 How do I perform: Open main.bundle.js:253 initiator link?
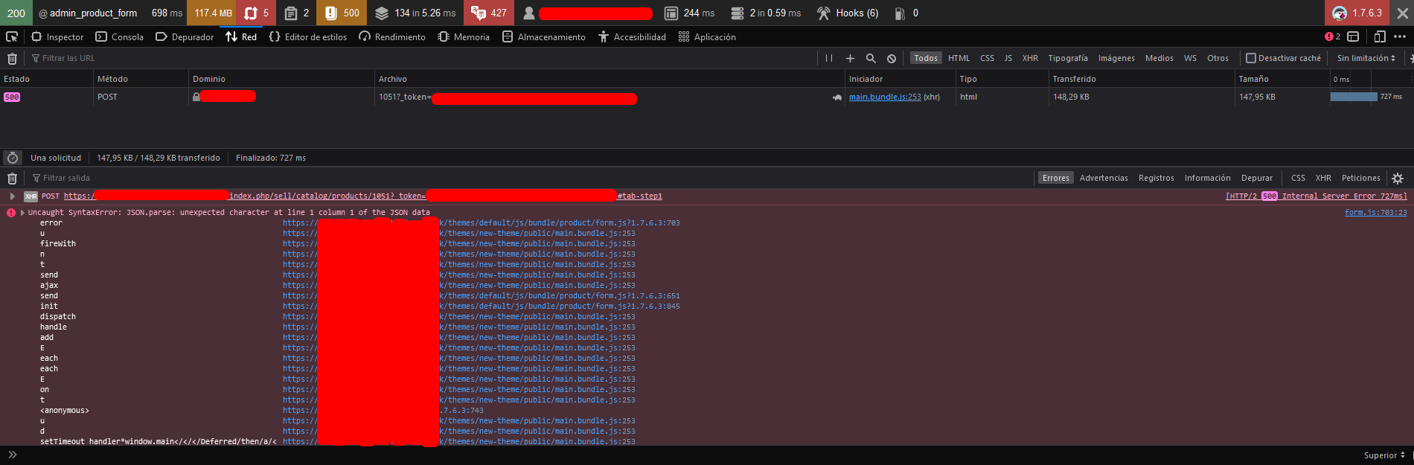point(885,97)
